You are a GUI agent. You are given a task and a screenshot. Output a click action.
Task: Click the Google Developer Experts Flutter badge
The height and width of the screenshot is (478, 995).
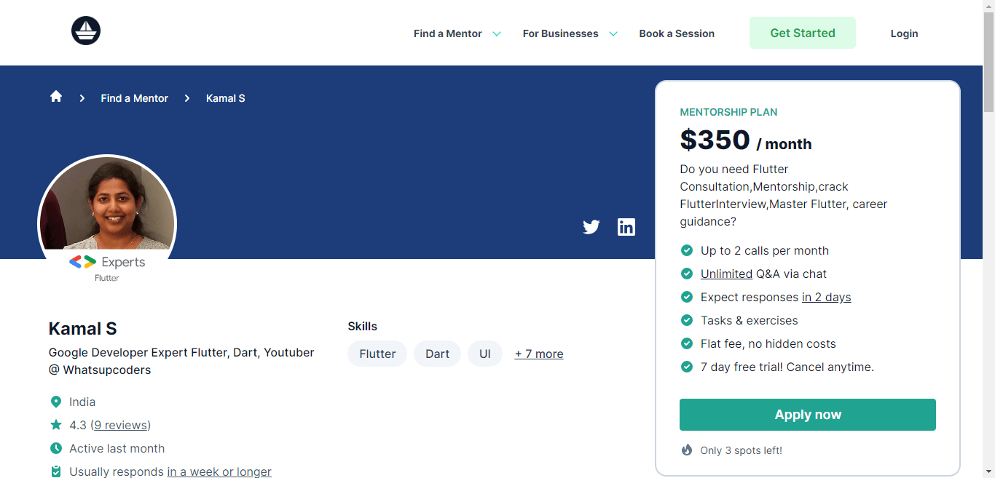coord(107,268)
